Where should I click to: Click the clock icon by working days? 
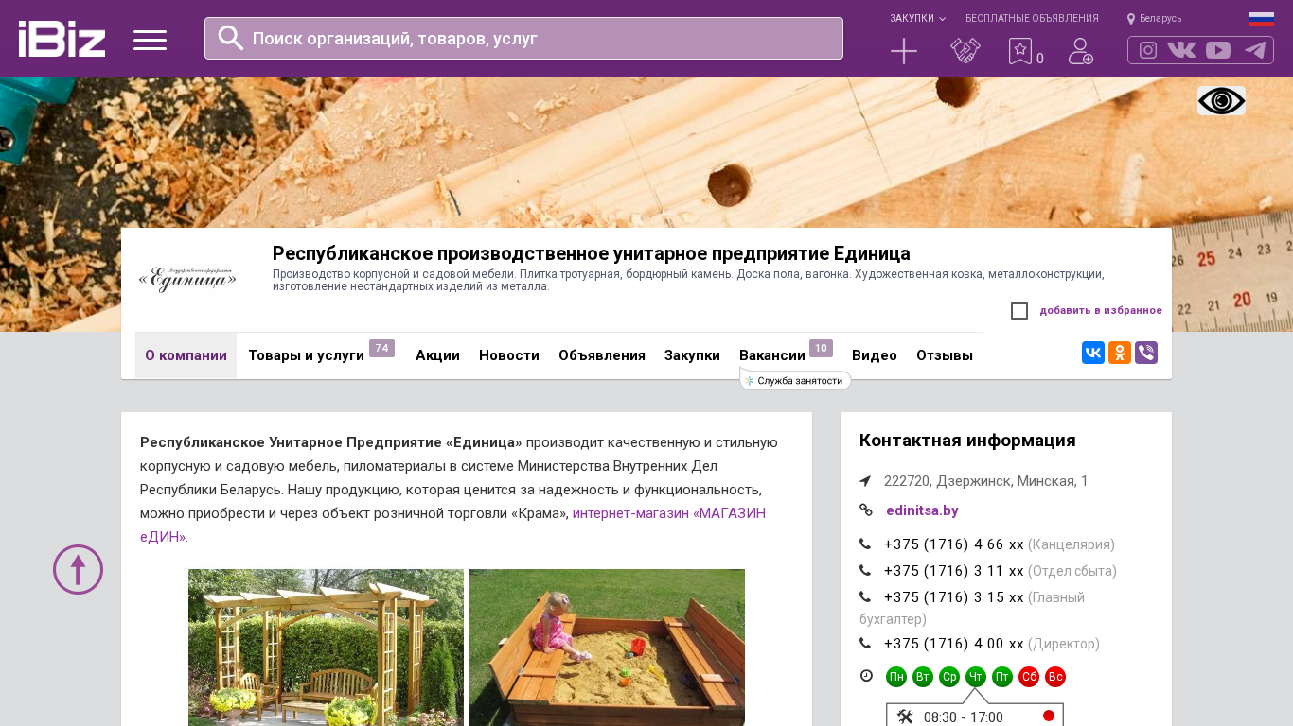(866, 676)
